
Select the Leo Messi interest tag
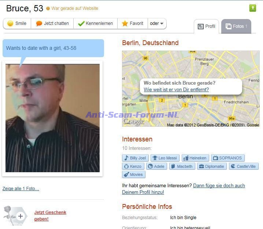click(165, 158)
